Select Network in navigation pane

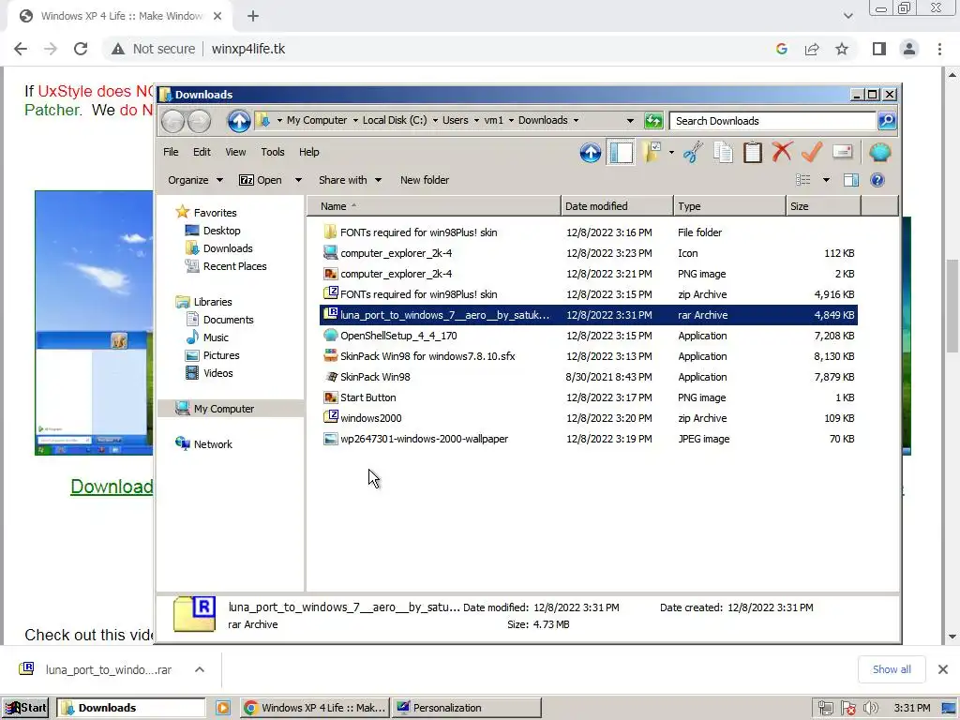click(x=203, y=443)
